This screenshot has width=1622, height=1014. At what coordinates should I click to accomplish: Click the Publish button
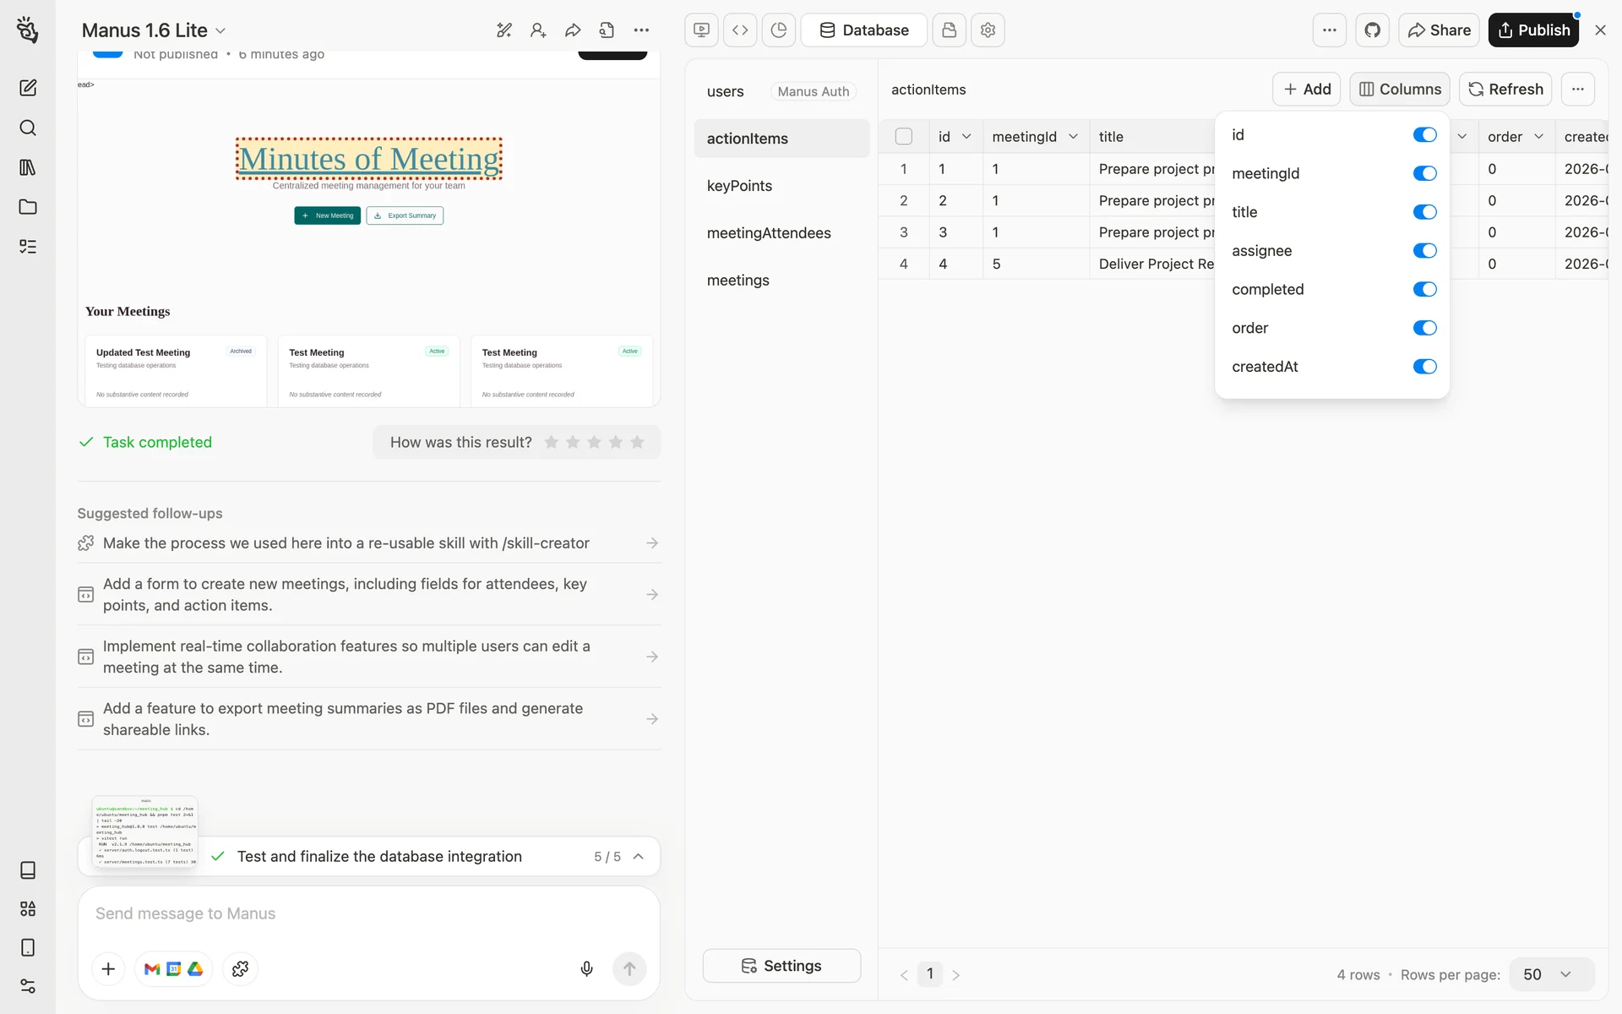click(1533, 30)
